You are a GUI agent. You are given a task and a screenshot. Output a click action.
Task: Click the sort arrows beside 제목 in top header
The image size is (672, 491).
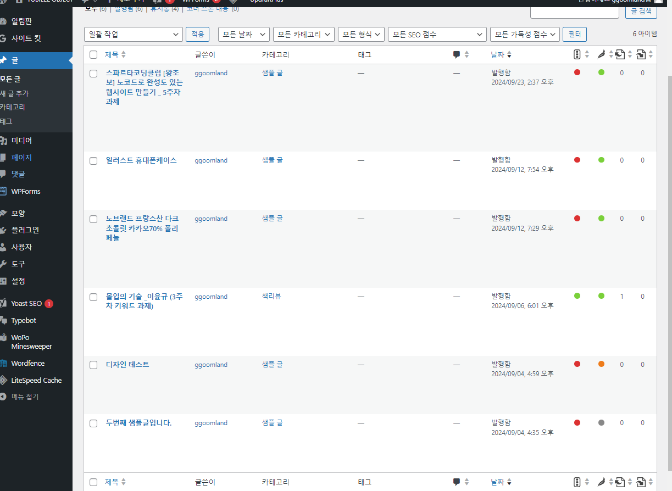tap(123, 54)
